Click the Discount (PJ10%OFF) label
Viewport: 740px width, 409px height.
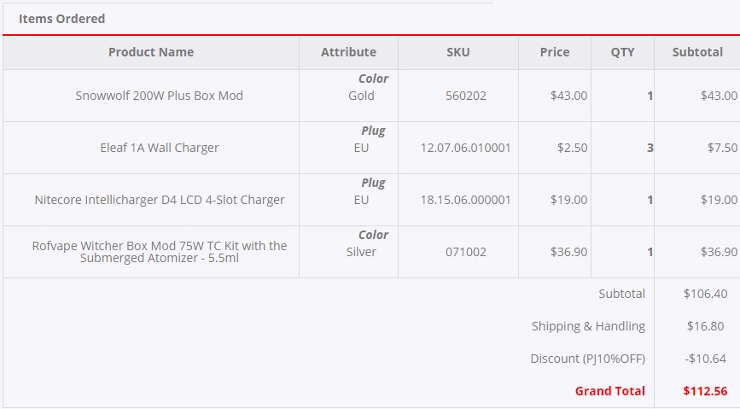(587, 359)
